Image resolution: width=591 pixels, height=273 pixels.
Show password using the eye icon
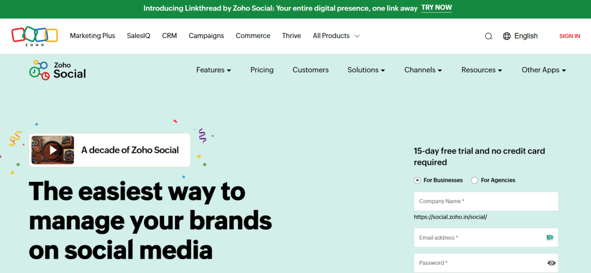[551, 263]
